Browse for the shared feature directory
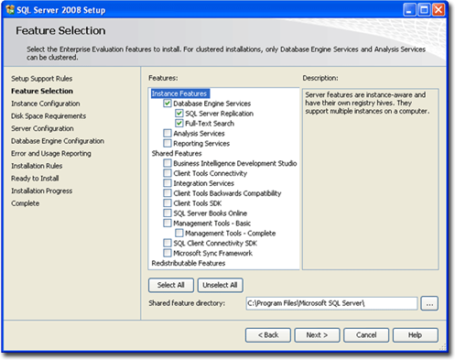Image resolution: width=455 pixels, height=360 pixels. coord(429,303)
